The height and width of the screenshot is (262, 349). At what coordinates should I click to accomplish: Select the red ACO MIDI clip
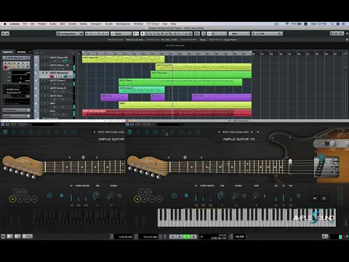(167, 113)
